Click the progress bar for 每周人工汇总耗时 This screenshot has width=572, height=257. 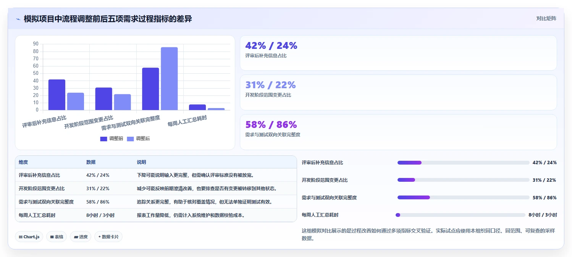461,215
